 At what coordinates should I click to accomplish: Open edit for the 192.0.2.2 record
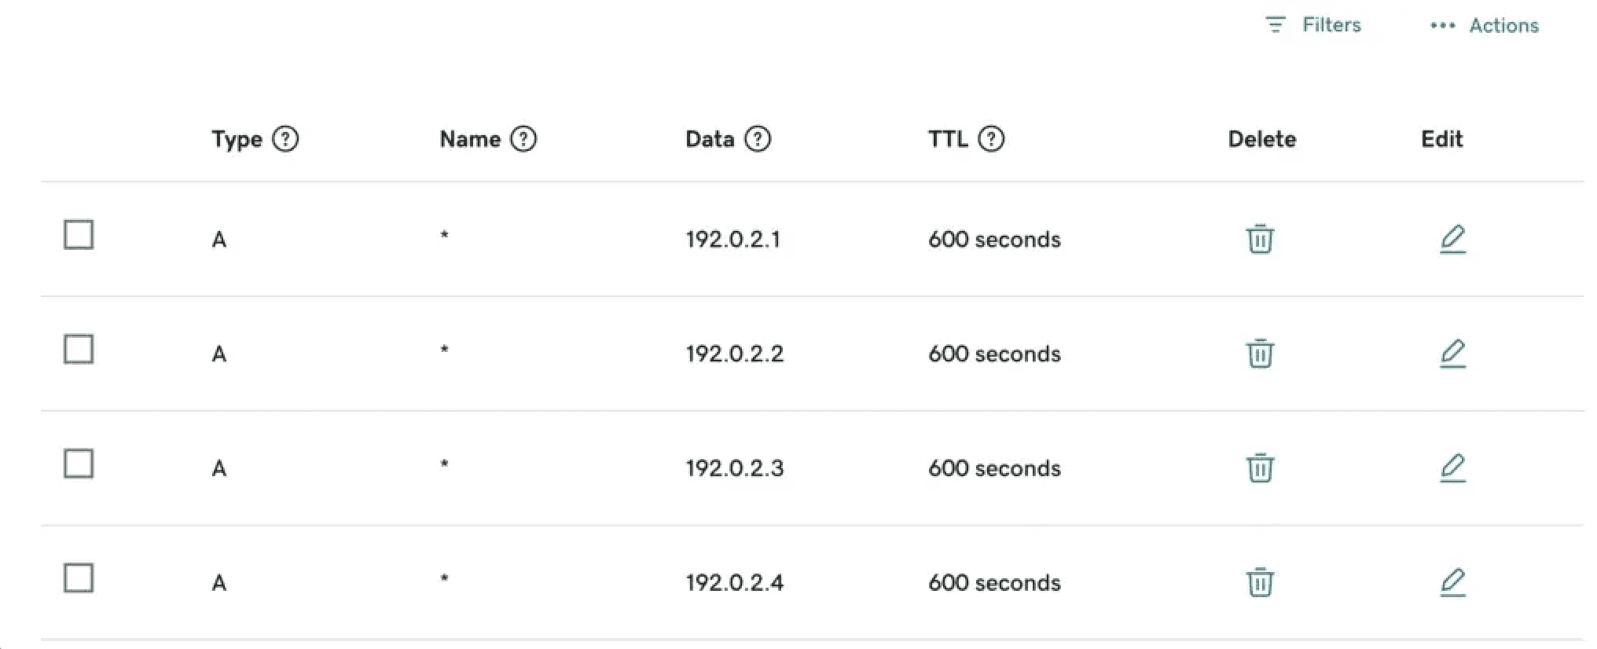click(x=1452, y=354)
